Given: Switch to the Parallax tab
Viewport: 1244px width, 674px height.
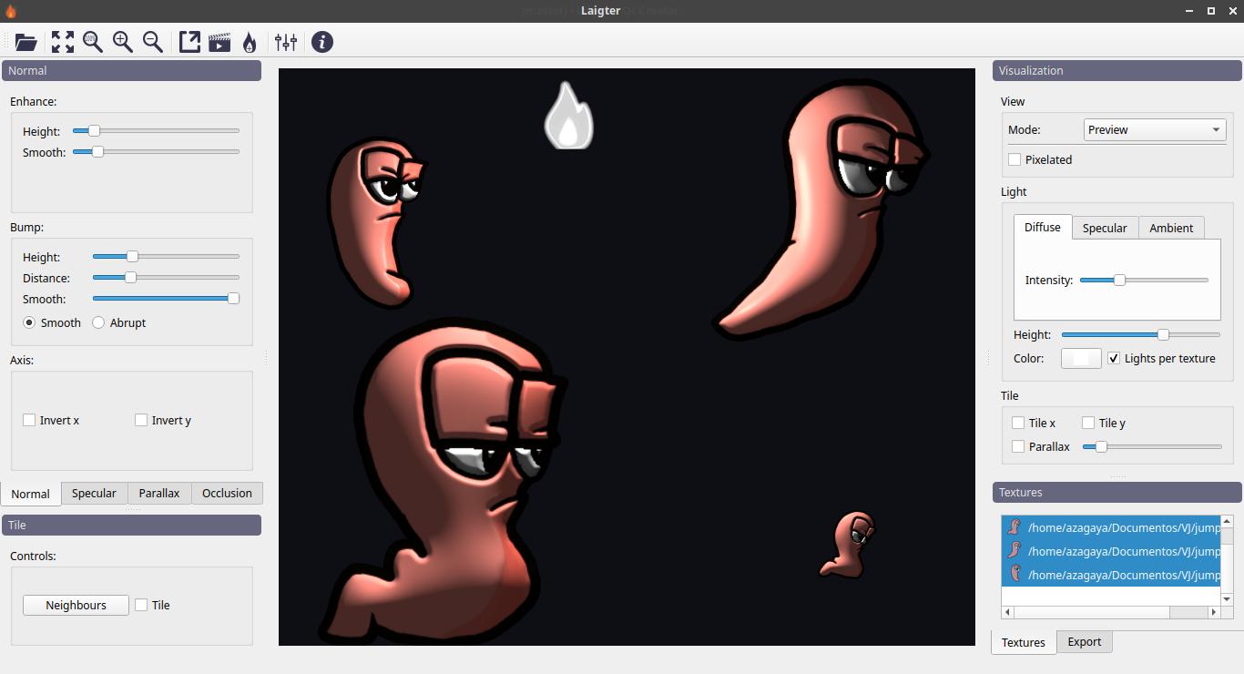Looking at the screenshot, I should click(159, 493).
